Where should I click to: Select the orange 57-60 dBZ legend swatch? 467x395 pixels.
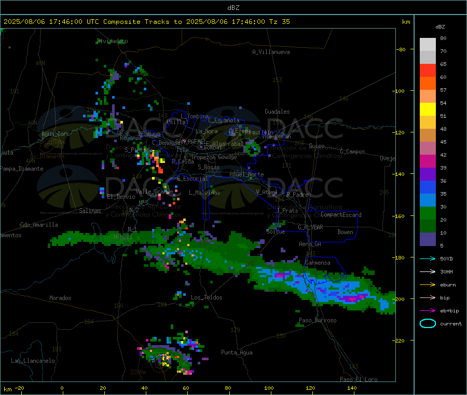(428, 84)
